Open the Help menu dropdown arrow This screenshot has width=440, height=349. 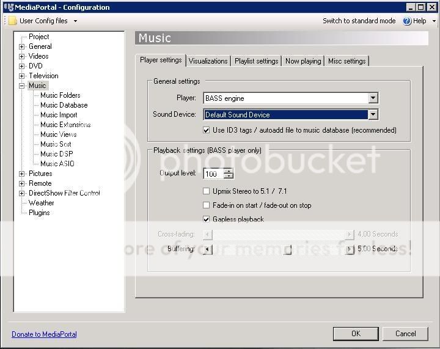click(434, 21)
